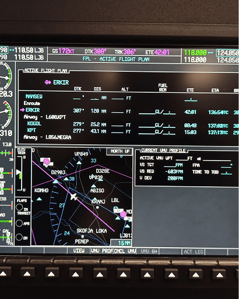Click the flaps DN indicator circle
This screenshot has width=239, height=299.
point(19,237)
